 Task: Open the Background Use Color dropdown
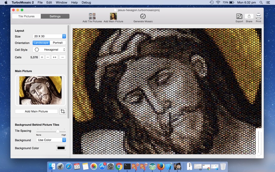[x=51, y=140]
